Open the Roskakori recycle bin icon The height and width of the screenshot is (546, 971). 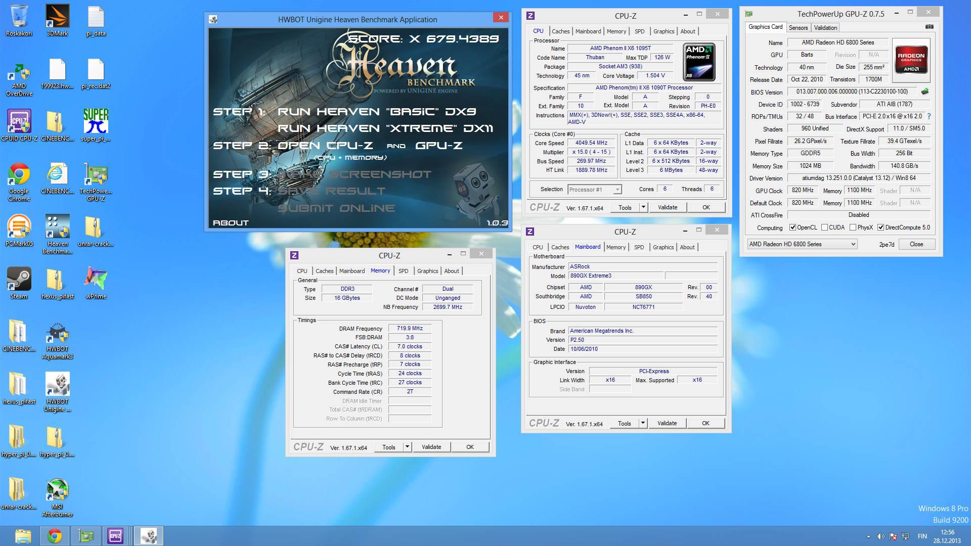point(19,20)
